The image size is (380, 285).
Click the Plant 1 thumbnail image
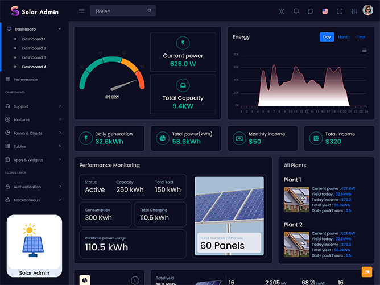[x=296, y=199]
